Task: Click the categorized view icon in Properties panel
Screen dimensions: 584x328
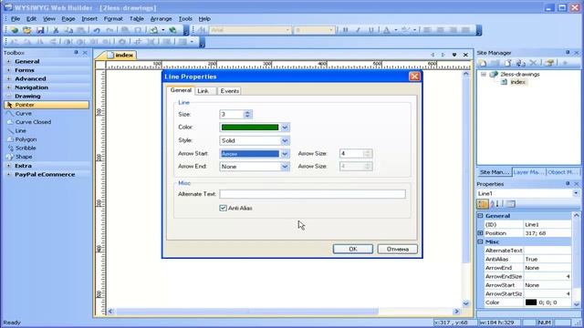Action: 483,204
